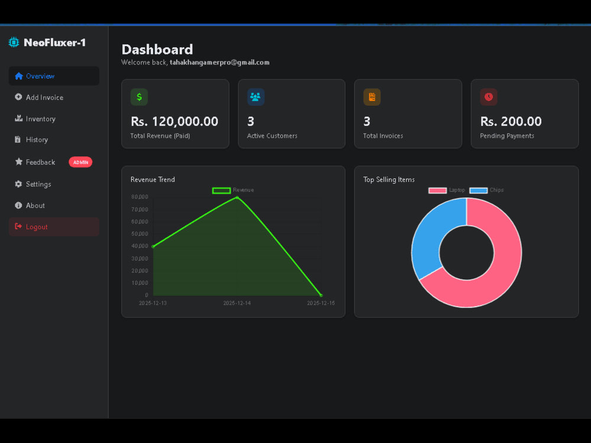Click the NeoFluxer-1 brand name
Image resolution: width=591 pixels, height=443 pixels.
tap(54, 42)
